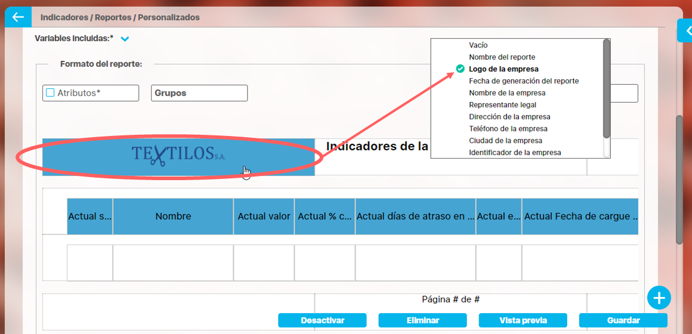Click the Guardar button
The image size is (692, 334).
pos(623,320)
